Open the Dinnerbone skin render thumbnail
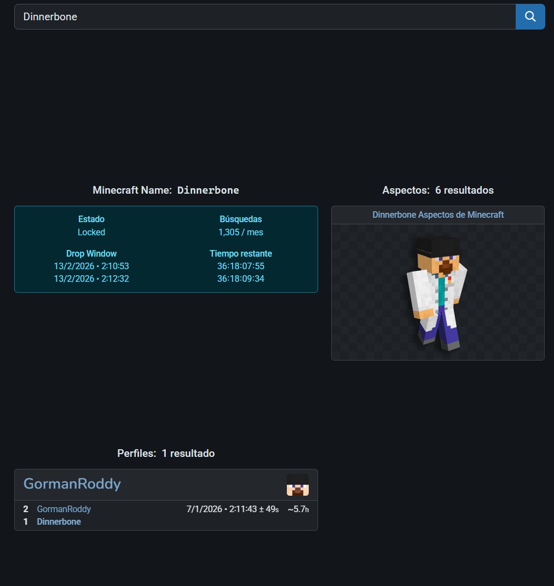 coord(437,293)
